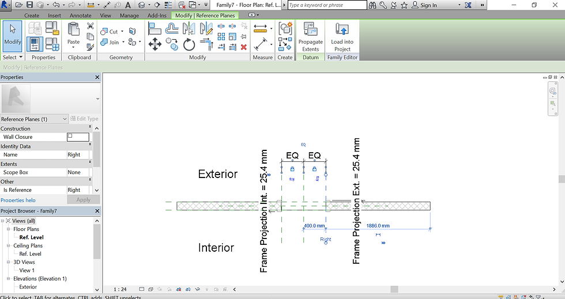Click the Paste clipboard icon
Screen dimensions: 565x299
(x=74, y=29)
